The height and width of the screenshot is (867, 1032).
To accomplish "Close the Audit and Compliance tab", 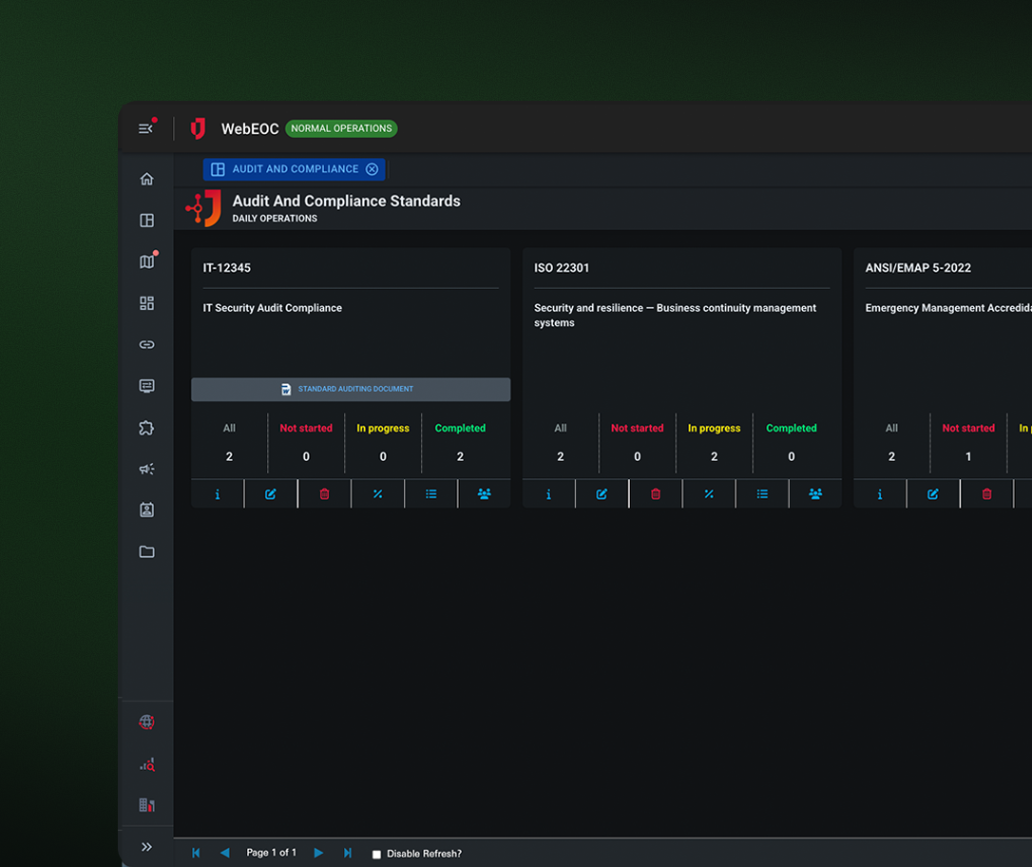I will coord(373,169).
